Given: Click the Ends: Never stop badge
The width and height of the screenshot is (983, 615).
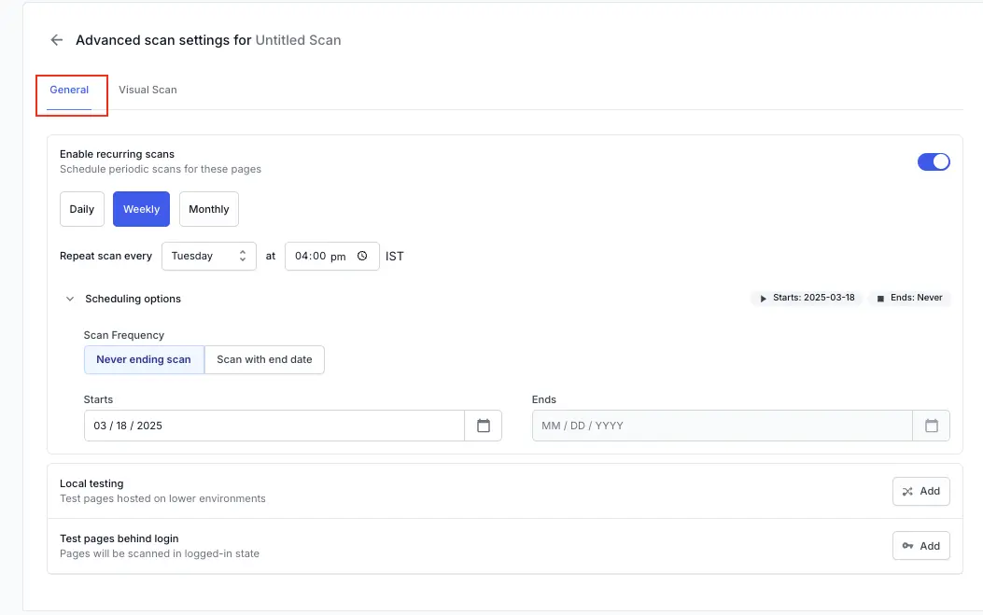Looking at the screenshot, I should [x=909, y=298].
